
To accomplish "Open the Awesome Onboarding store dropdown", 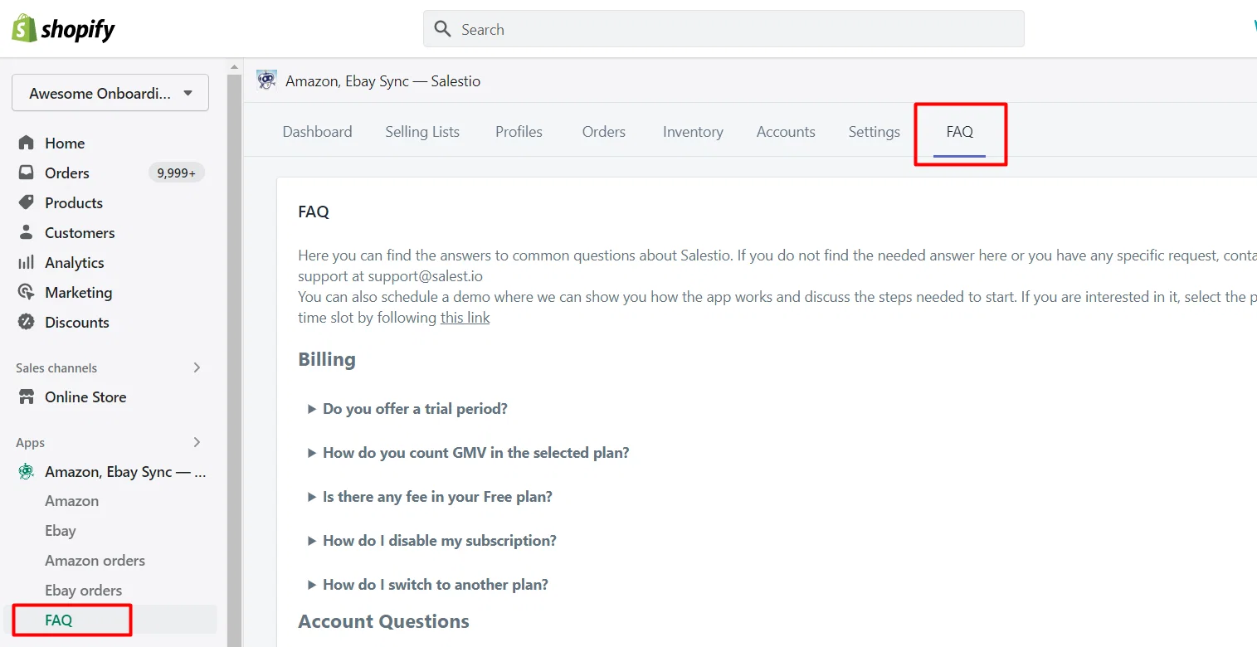I will [x=110, y=93].
